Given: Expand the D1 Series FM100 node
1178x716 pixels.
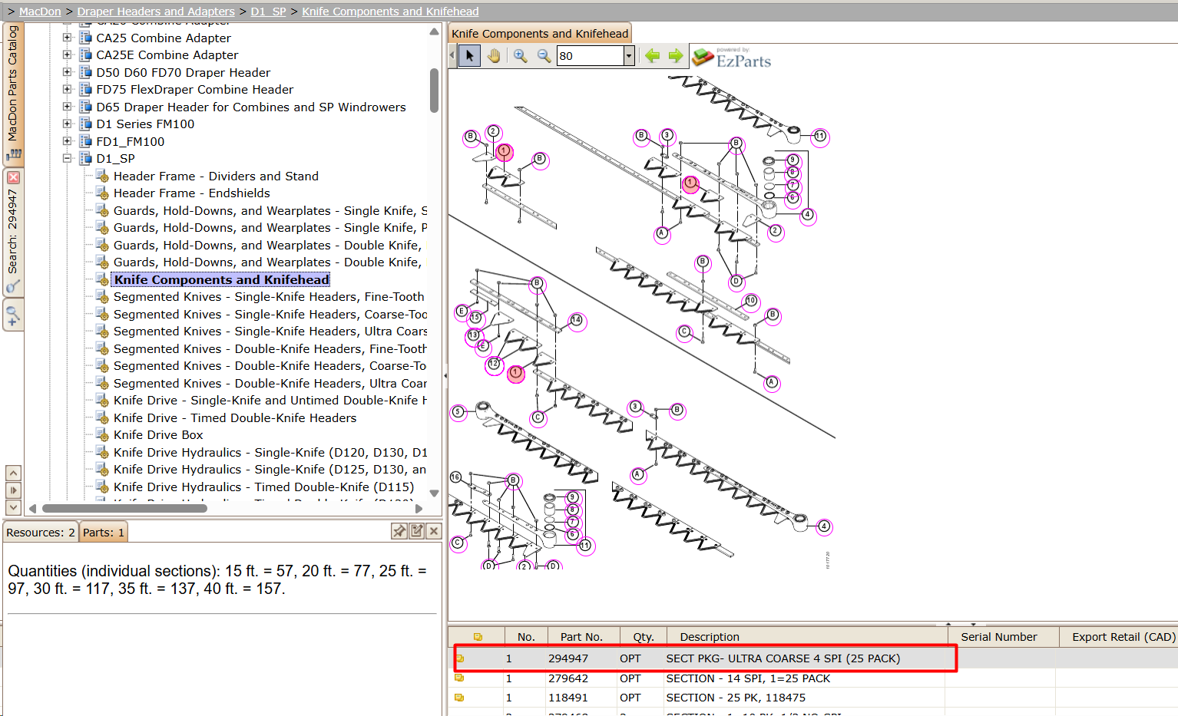Looking at the screenshot, I should 67,124.
